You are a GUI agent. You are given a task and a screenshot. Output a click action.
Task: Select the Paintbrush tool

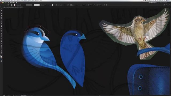(1, 24)
